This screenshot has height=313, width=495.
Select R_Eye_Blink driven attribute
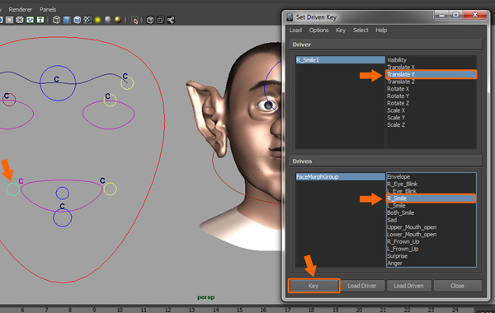tap(403, 184)
